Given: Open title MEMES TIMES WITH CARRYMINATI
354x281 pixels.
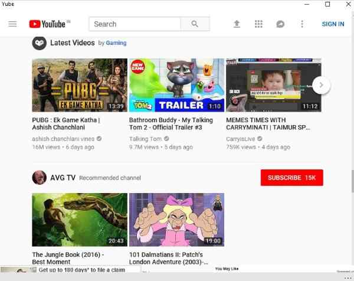Looking at the screenshot, I should 268,123.
